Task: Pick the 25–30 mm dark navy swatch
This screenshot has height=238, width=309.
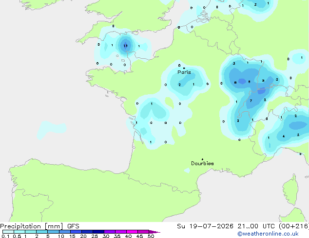Action: 98,232
